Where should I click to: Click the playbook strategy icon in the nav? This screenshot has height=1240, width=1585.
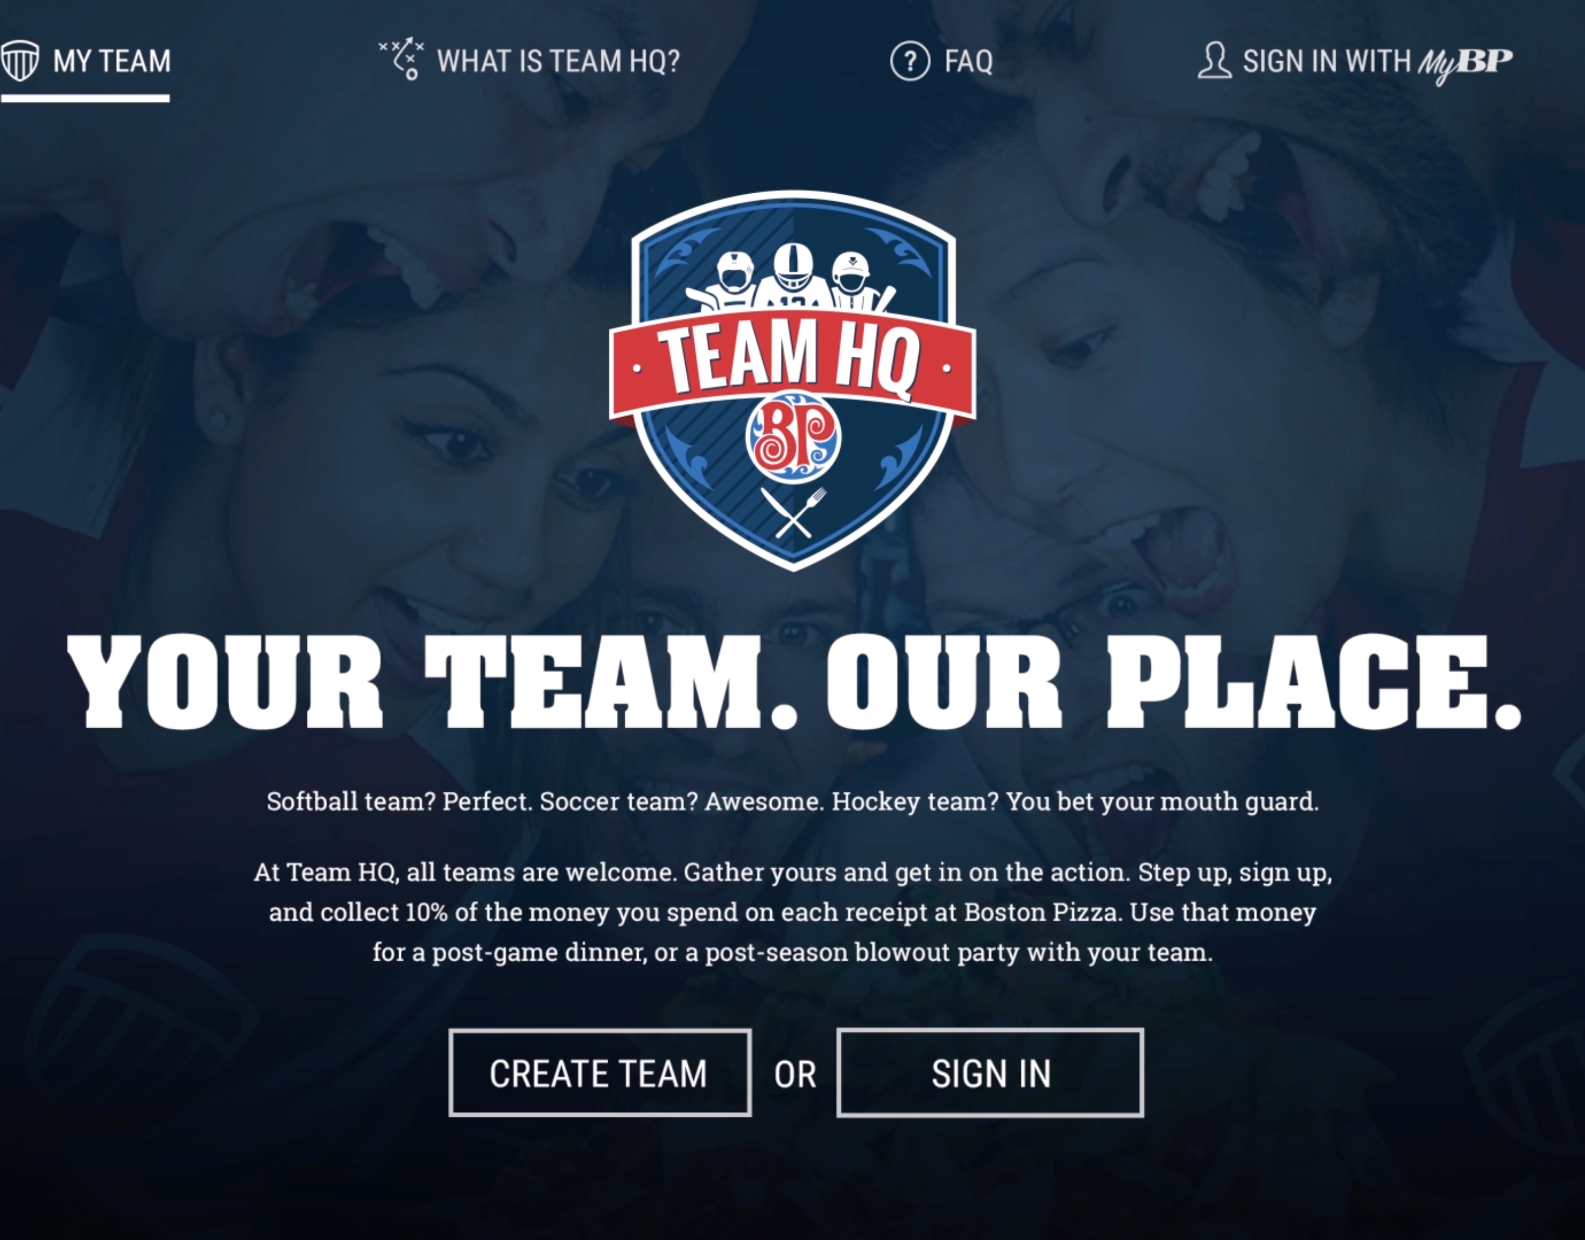[x=401, y=59]
